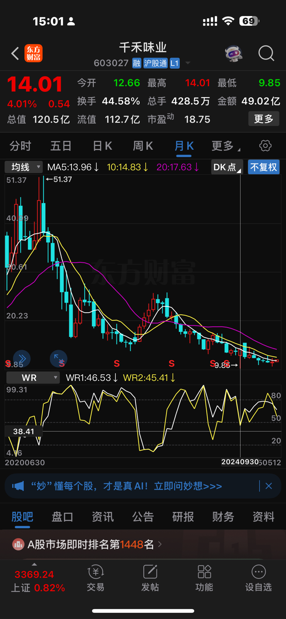
Task: Expand 上证 index bar up arrow
Action: tap(34, 565)
